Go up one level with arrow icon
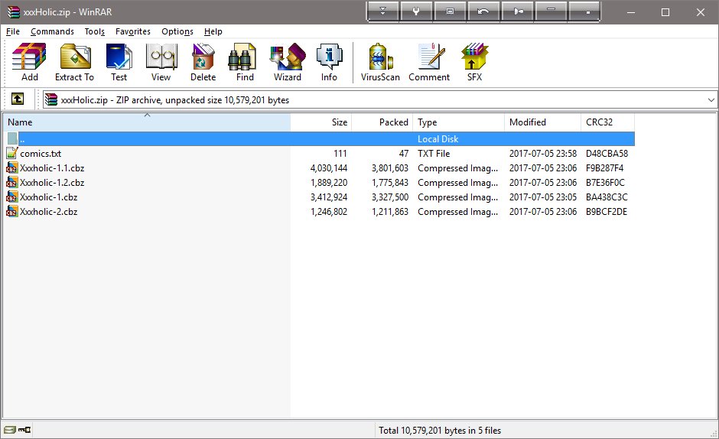 18,99
